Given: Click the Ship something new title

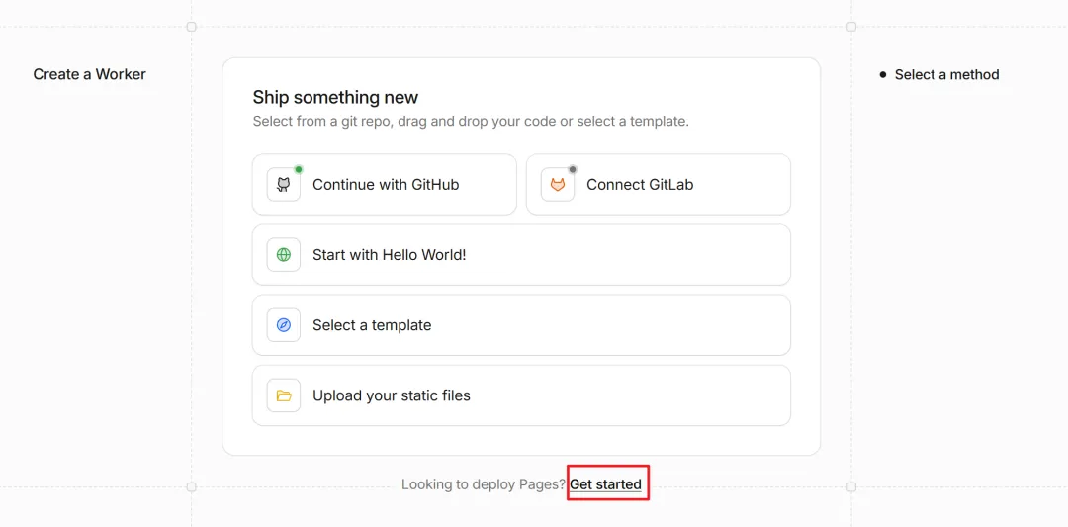Looking at the screenshot, I should pos(335,97).
